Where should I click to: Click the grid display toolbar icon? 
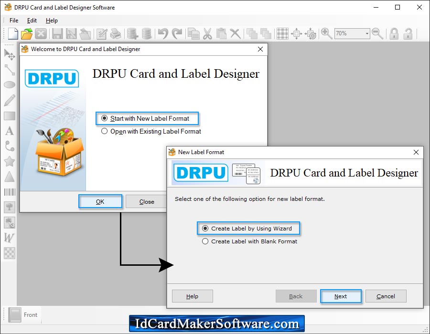click(x=282, y=34)
